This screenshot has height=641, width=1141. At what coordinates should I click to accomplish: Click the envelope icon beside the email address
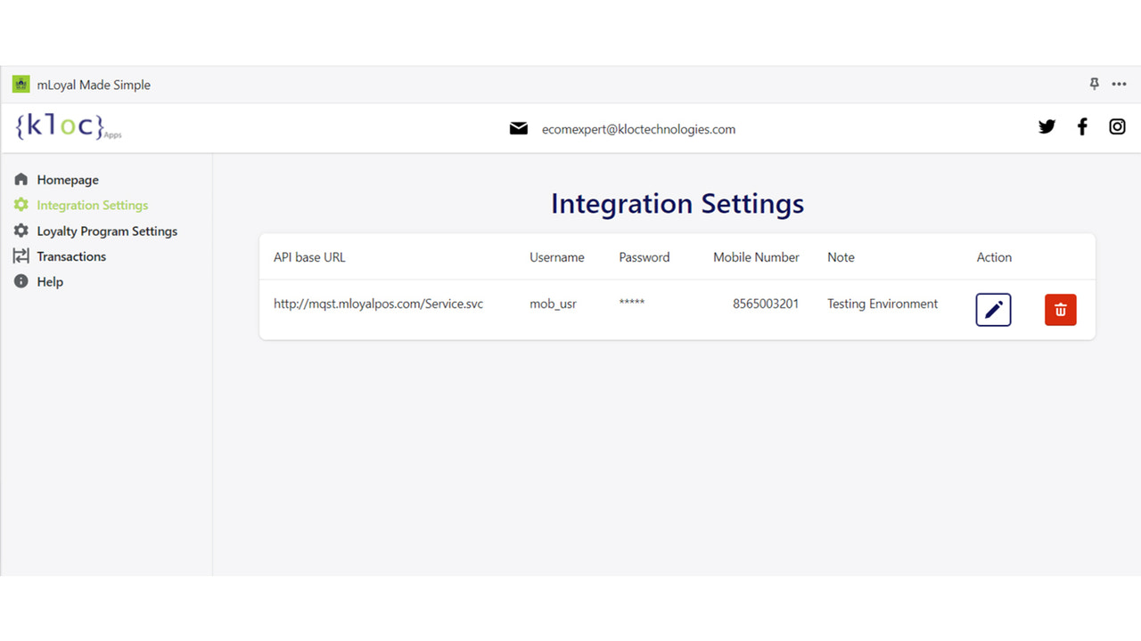(x=519, y=128)
